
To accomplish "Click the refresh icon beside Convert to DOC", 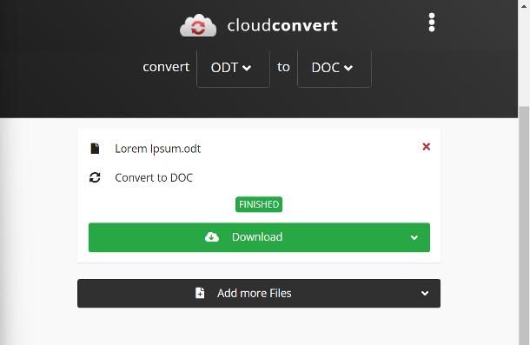I will coord(95,177).
